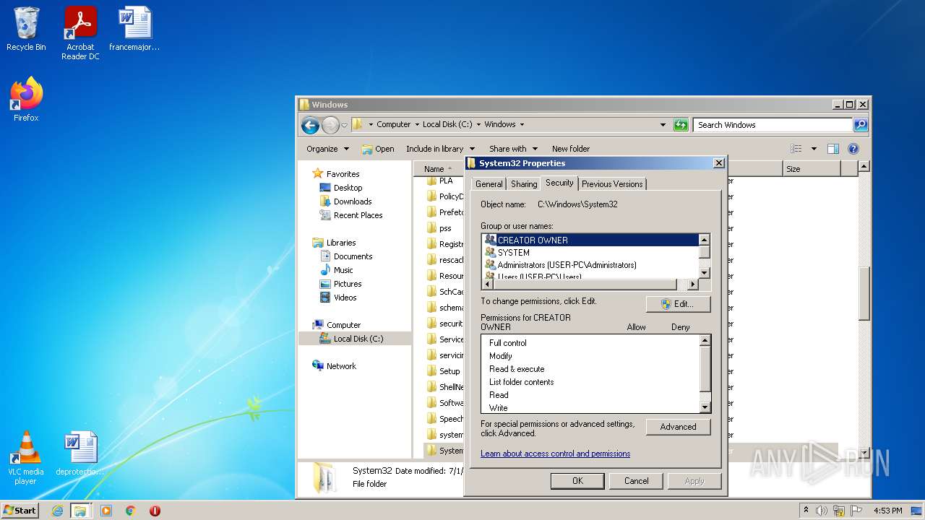Image resolution: width=925 pixels, height=520 pixels.
Task: Show hidden tray icons arrow
Action: (806, 511)
